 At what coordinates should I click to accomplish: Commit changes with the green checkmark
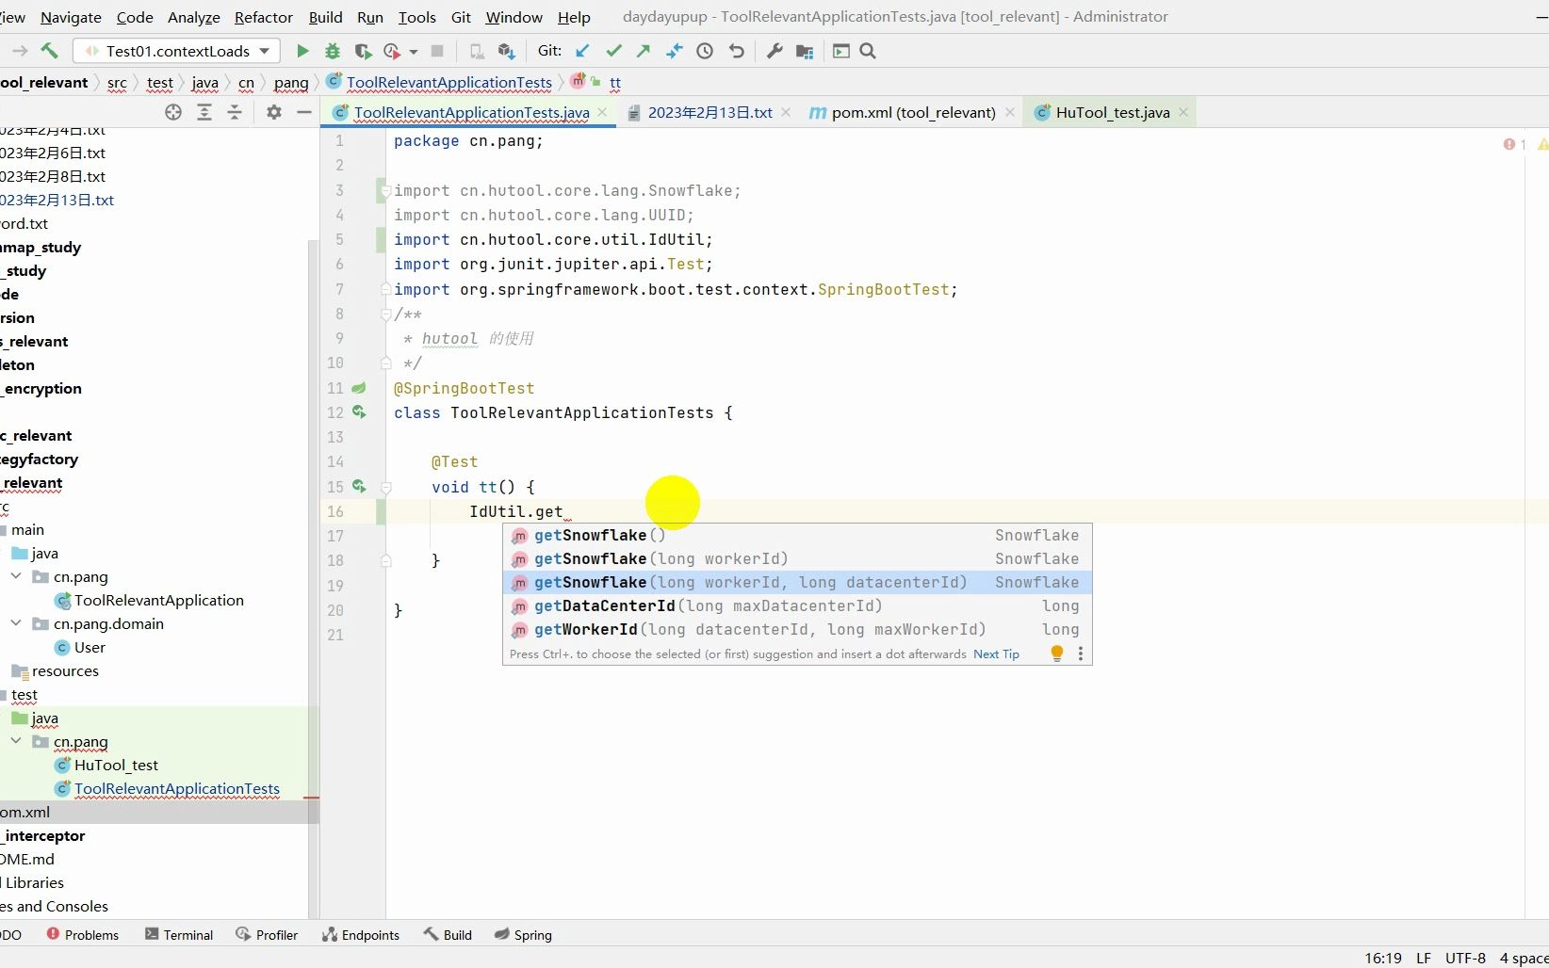pyautogui.click(x=613, y=51)
